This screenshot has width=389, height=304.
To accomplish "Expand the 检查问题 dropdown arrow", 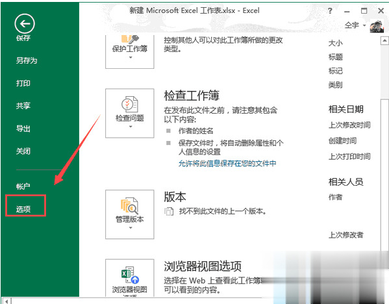I will click(131, 127).
